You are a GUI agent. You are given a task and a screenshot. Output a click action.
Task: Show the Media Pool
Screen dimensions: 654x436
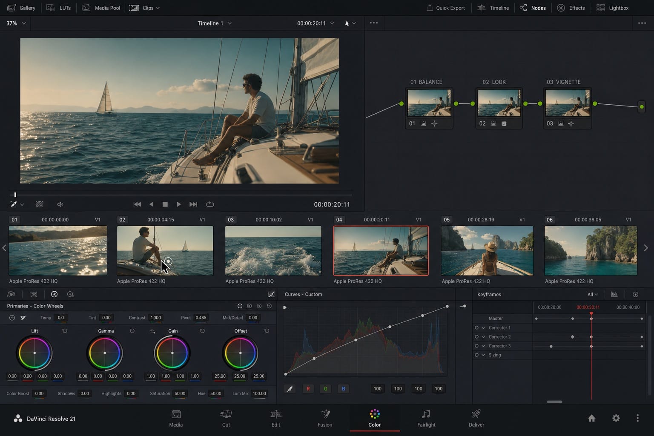(x=101, y=8)
